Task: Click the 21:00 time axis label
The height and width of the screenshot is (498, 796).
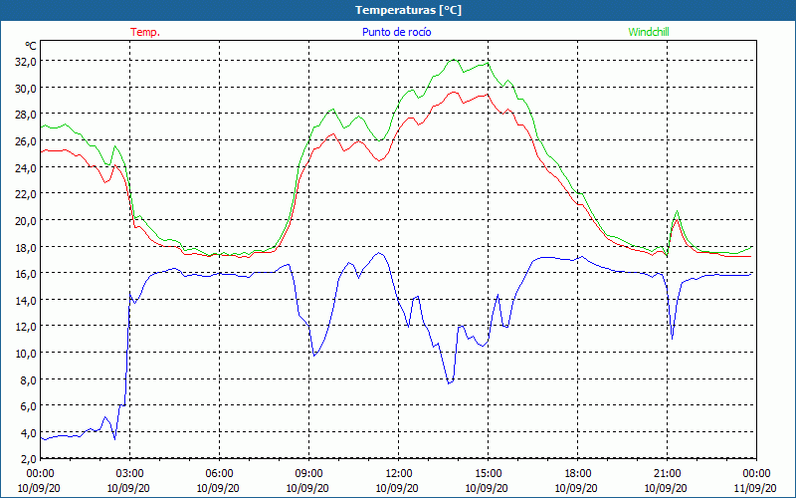Action: [x=667, y=474]
